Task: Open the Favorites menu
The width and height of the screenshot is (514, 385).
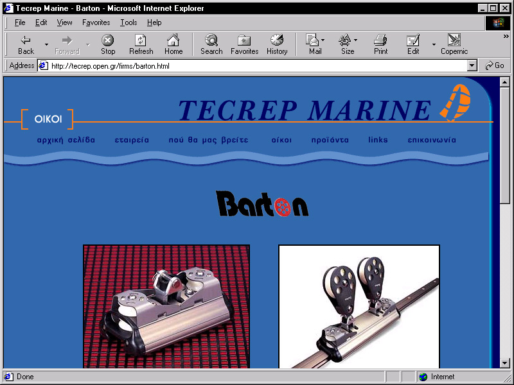Action: [96, 22]
